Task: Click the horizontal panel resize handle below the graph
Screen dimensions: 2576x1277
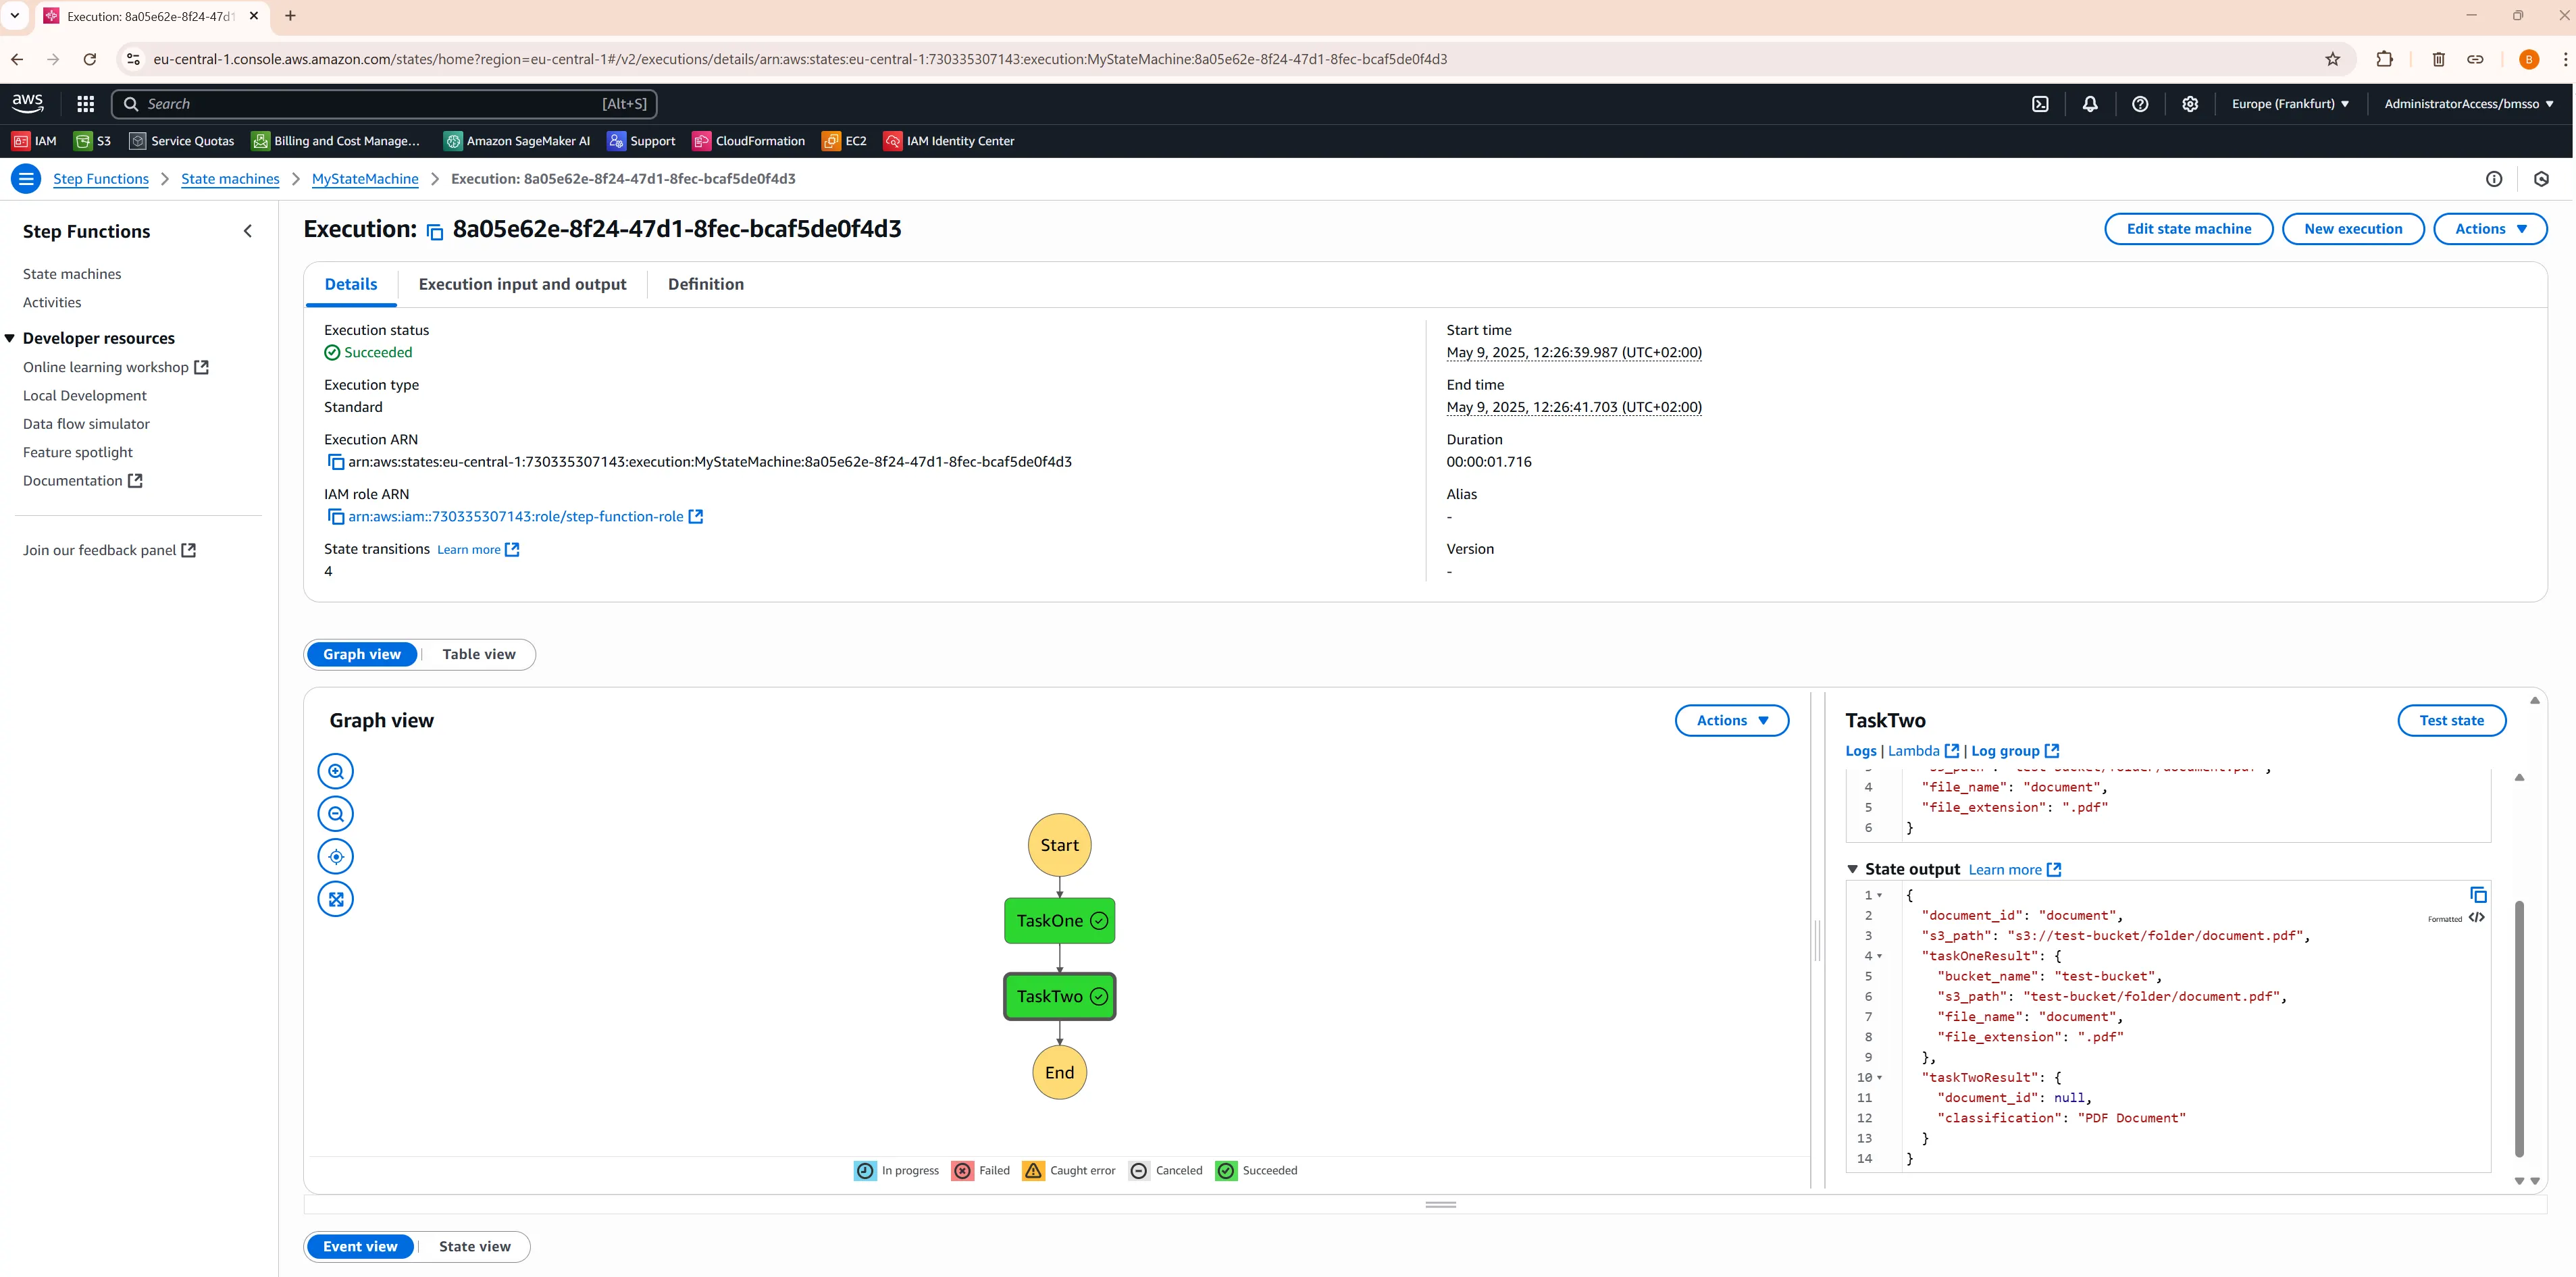Action: pos(1440,1205)
